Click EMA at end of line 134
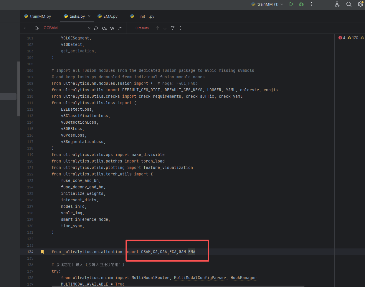The width and height of the screenshot is (365, 287). tap(192, 252)
